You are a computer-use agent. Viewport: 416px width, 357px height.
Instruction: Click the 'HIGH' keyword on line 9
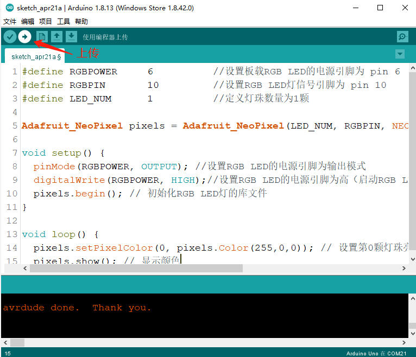pos(183,180)
